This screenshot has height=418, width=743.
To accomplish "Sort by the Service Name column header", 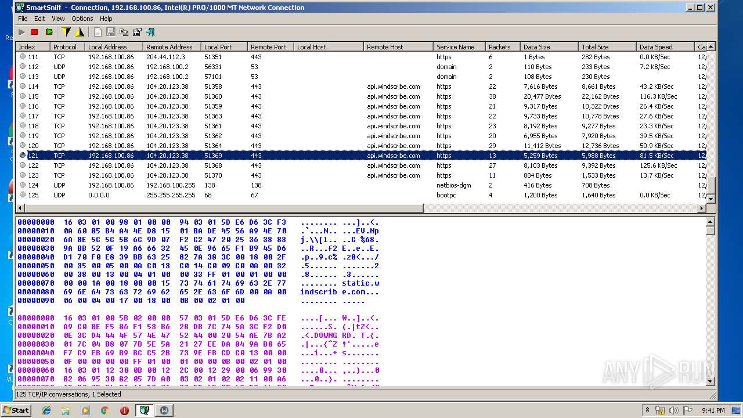I will click(459, 47).
